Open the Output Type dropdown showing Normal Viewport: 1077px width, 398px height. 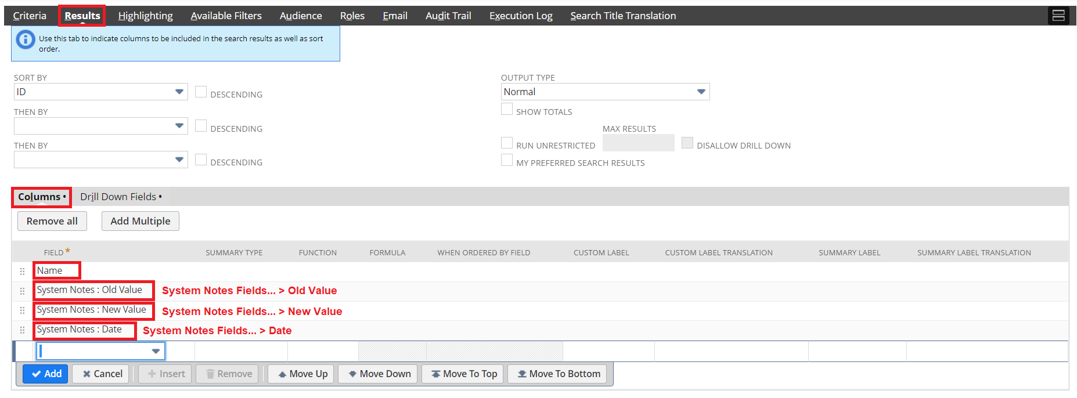(x=605, y=92)
